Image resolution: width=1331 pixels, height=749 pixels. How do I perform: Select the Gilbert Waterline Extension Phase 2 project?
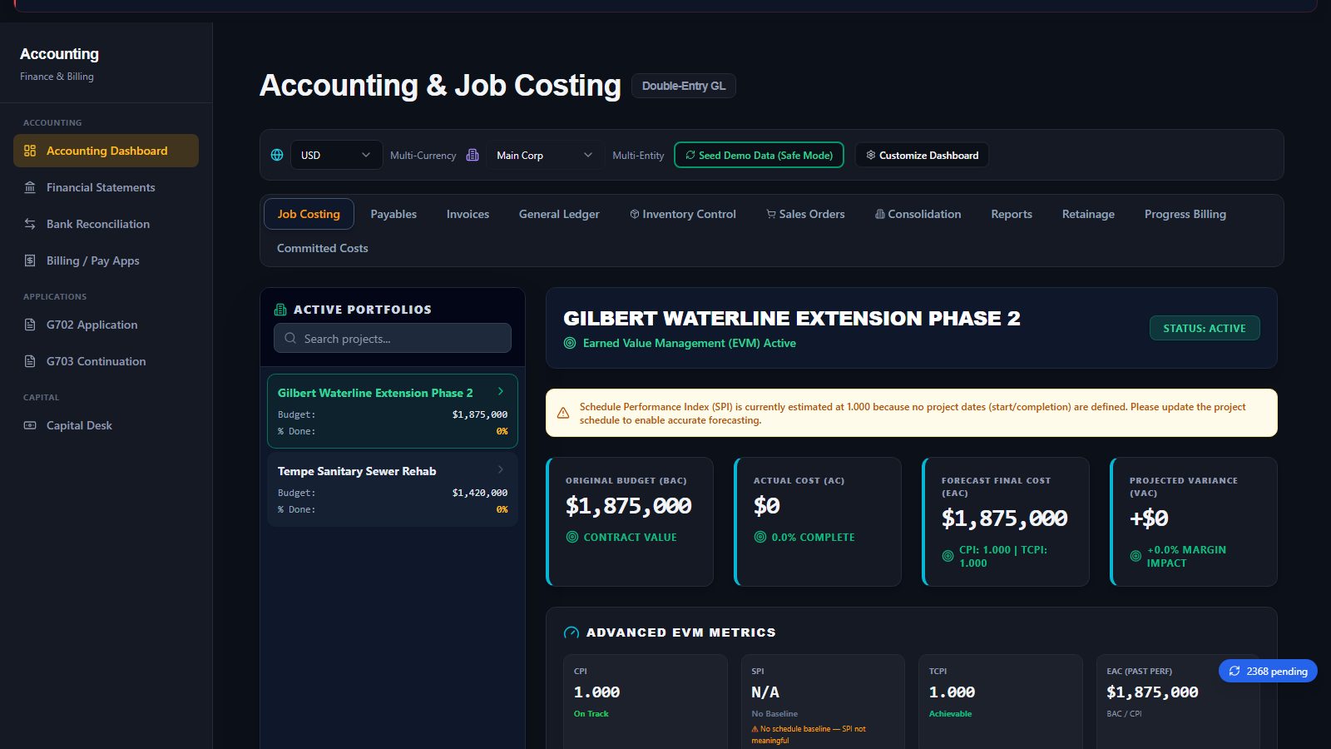[x=393, y=411]
